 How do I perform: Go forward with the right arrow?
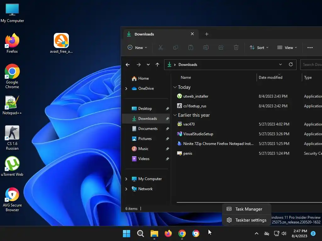coord(139,65)
